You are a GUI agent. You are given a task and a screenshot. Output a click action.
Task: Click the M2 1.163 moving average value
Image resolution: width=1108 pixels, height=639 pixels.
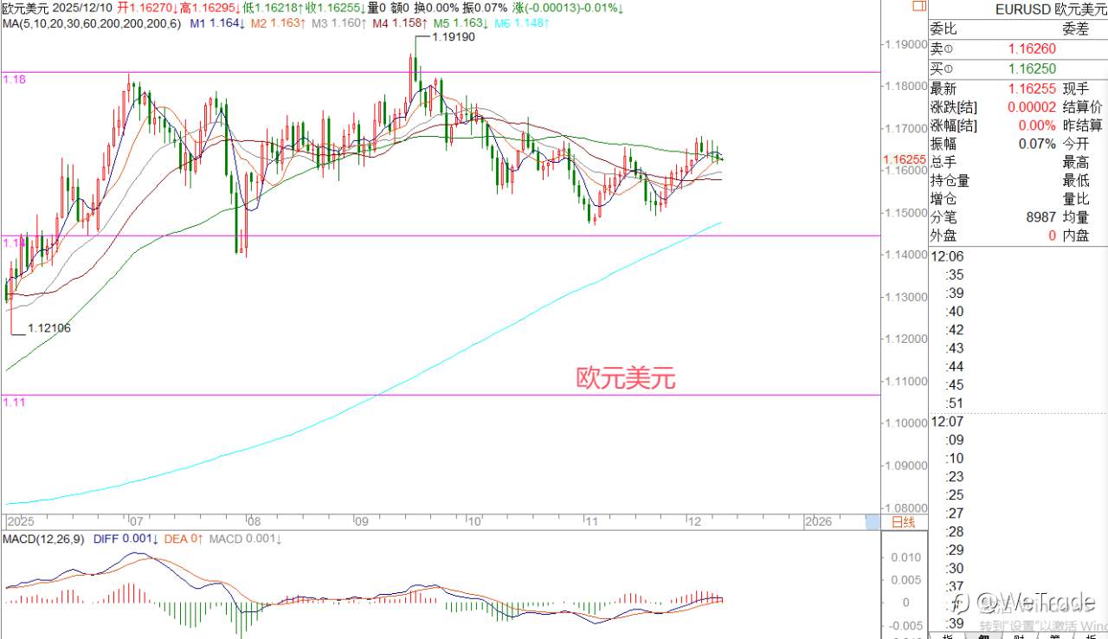point(277,23)
